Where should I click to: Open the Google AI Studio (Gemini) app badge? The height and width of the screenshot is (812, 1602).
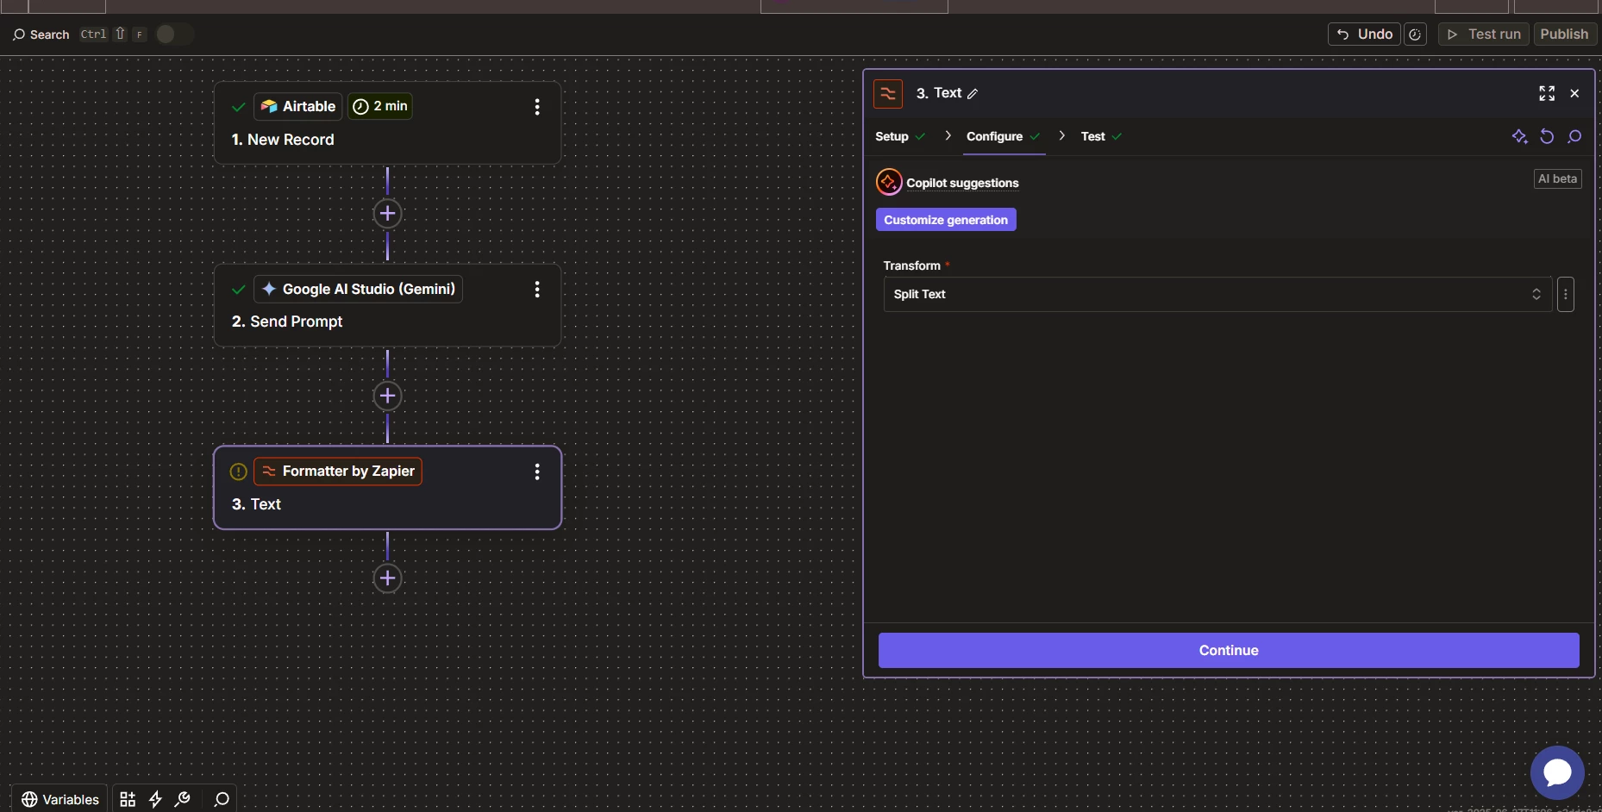(359, 289)
